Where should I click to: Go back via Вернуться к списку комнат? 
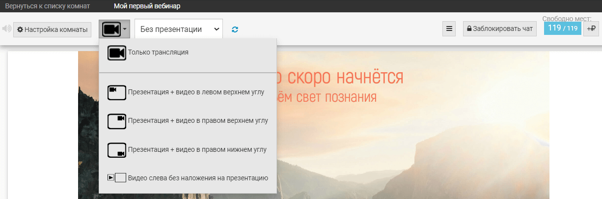(x=48, y=6)
